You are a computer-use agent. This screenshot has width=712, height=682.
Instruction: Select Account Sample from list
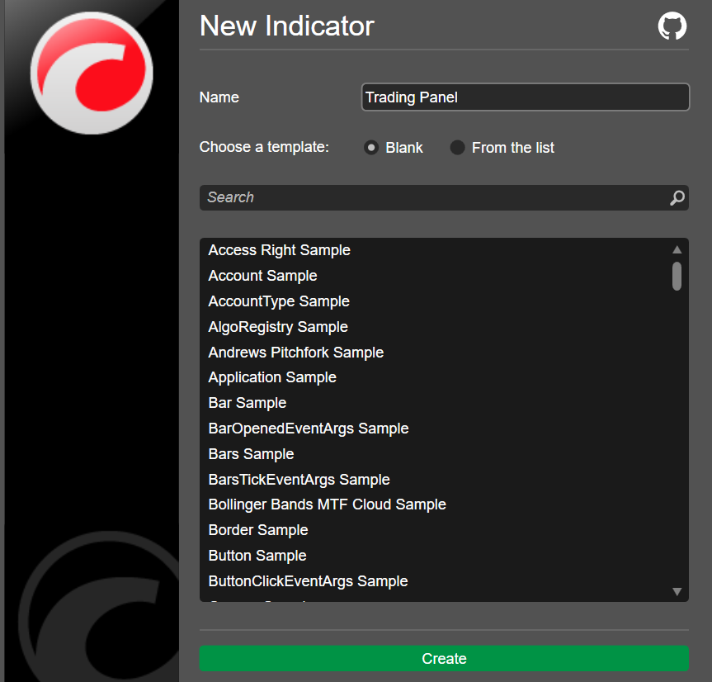[262, 276]
